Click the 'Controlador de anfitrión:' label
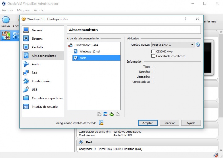Viewport: 223px width, 158px height. click(x=94, y=132)
